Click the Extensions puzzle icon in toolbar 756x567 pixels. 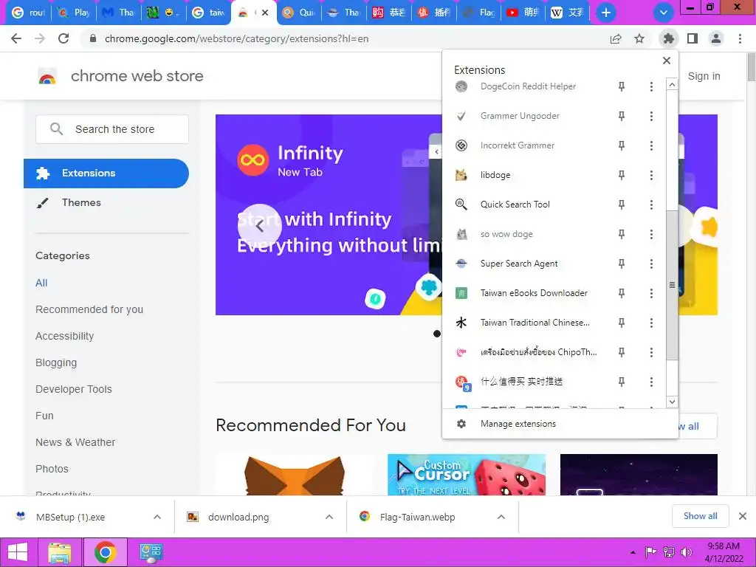click(668, 38)
